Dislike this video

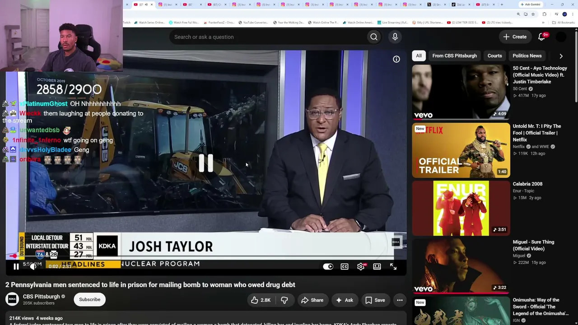tap(284, 300)
